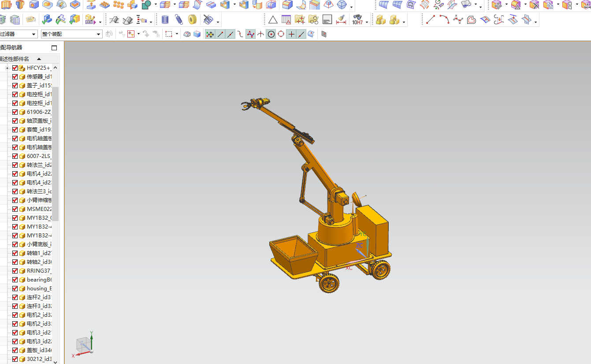Open the rectangle selection mode dropdown arrow

coord(177,34)
